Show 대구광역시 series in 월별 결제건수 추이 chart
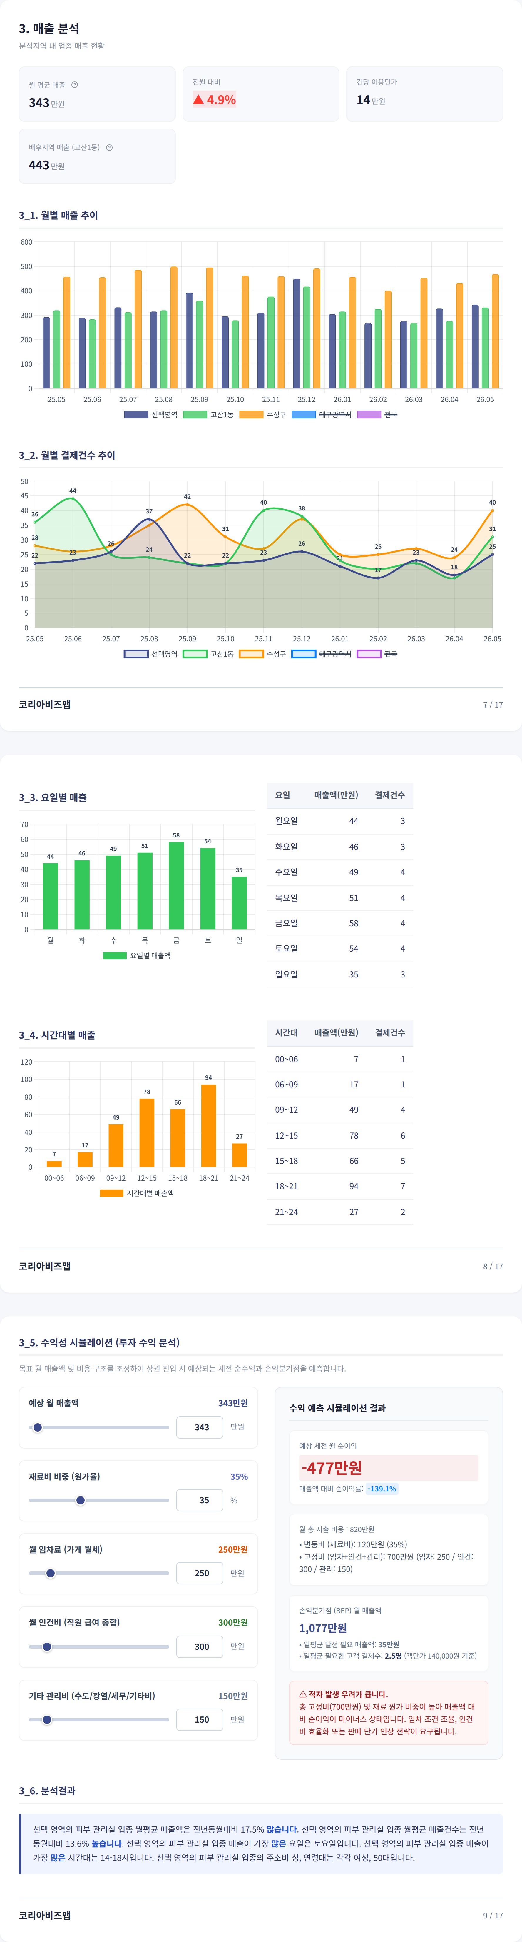Image resolution: width=522 pixels, height=1942 pixels. pos(321,654)
